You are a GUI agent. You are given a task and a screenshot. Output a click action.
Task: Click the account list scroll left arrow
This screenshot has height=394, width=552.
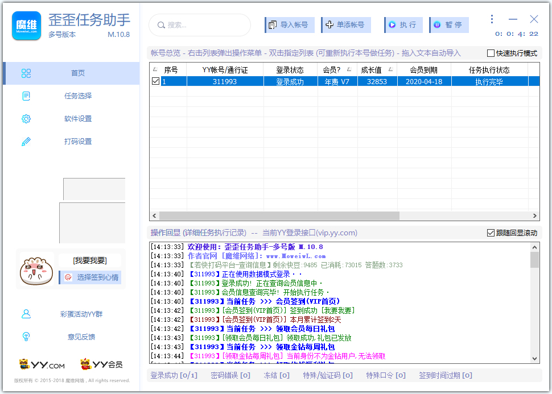pyautogui.click(x=154, y=215)
